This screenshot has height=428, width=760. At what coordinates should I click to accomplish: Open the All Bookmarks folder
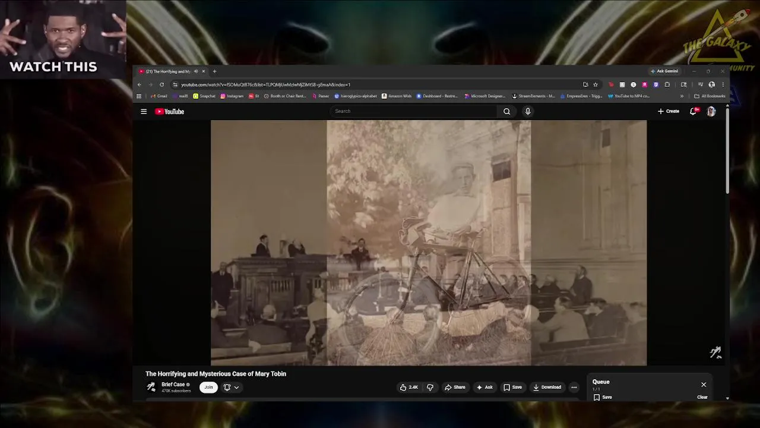[710, 96]
